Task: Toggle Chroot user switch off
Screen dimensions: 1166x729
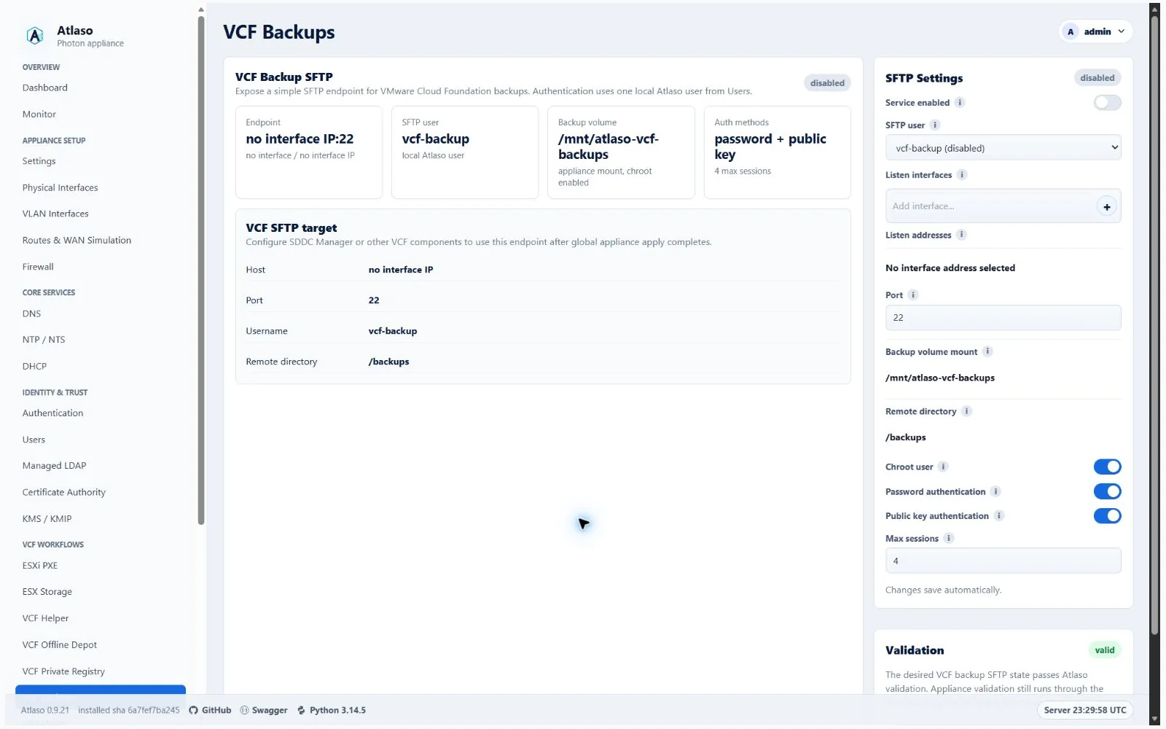Action: coord(1107,467)
